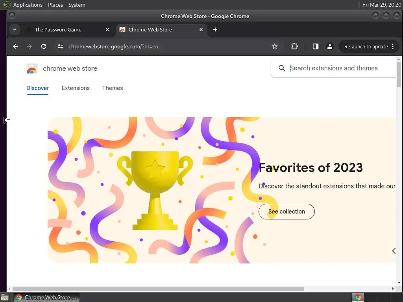Screen dimensions: 403x302
Task: Close The Password Game tab
Action: tap(107, 29)
